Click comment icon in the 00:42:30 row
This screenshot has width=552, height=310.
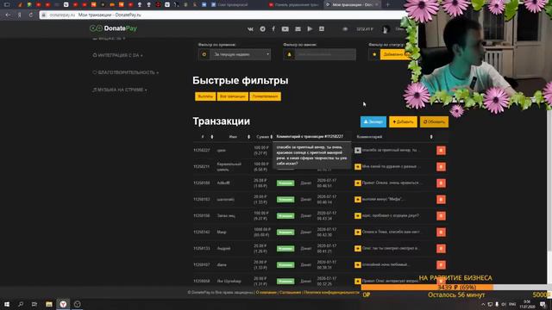coord(358,232)
